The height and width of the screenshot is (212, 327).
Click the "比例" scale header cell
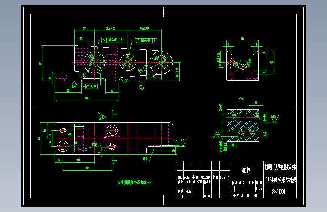259,183
